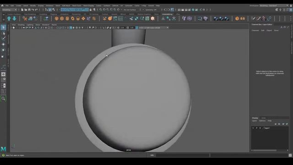The image size is (293, 165).
Task: Click the downward teal arrow shelf icon
Action: coord(14,18)
